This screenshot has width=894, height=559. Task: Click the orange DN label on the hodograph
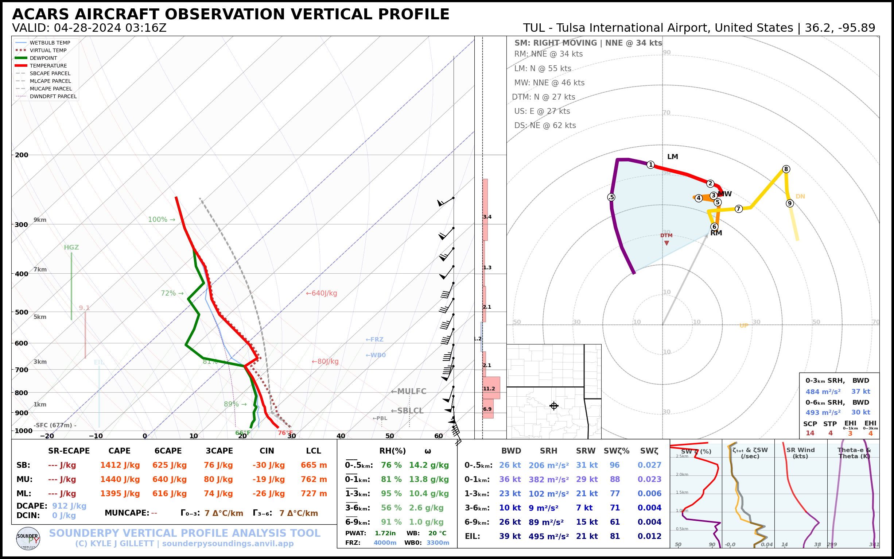coord(800,197)
